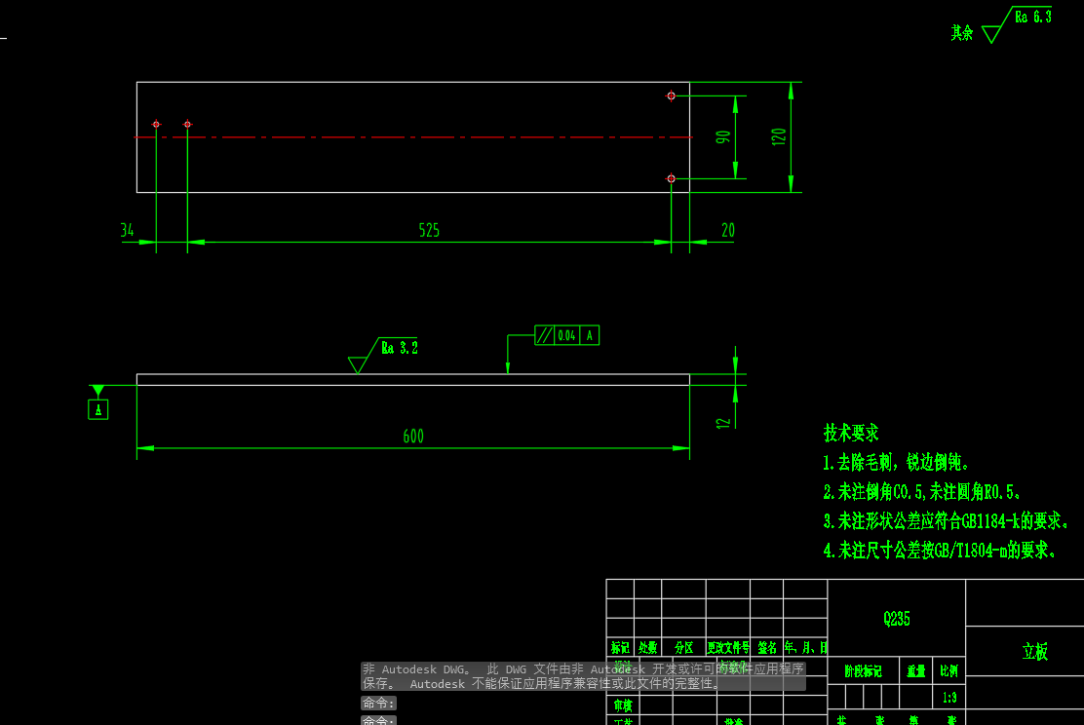
Task: Select the 12 thickness dimension text
Action: click(x=723, y=422)
